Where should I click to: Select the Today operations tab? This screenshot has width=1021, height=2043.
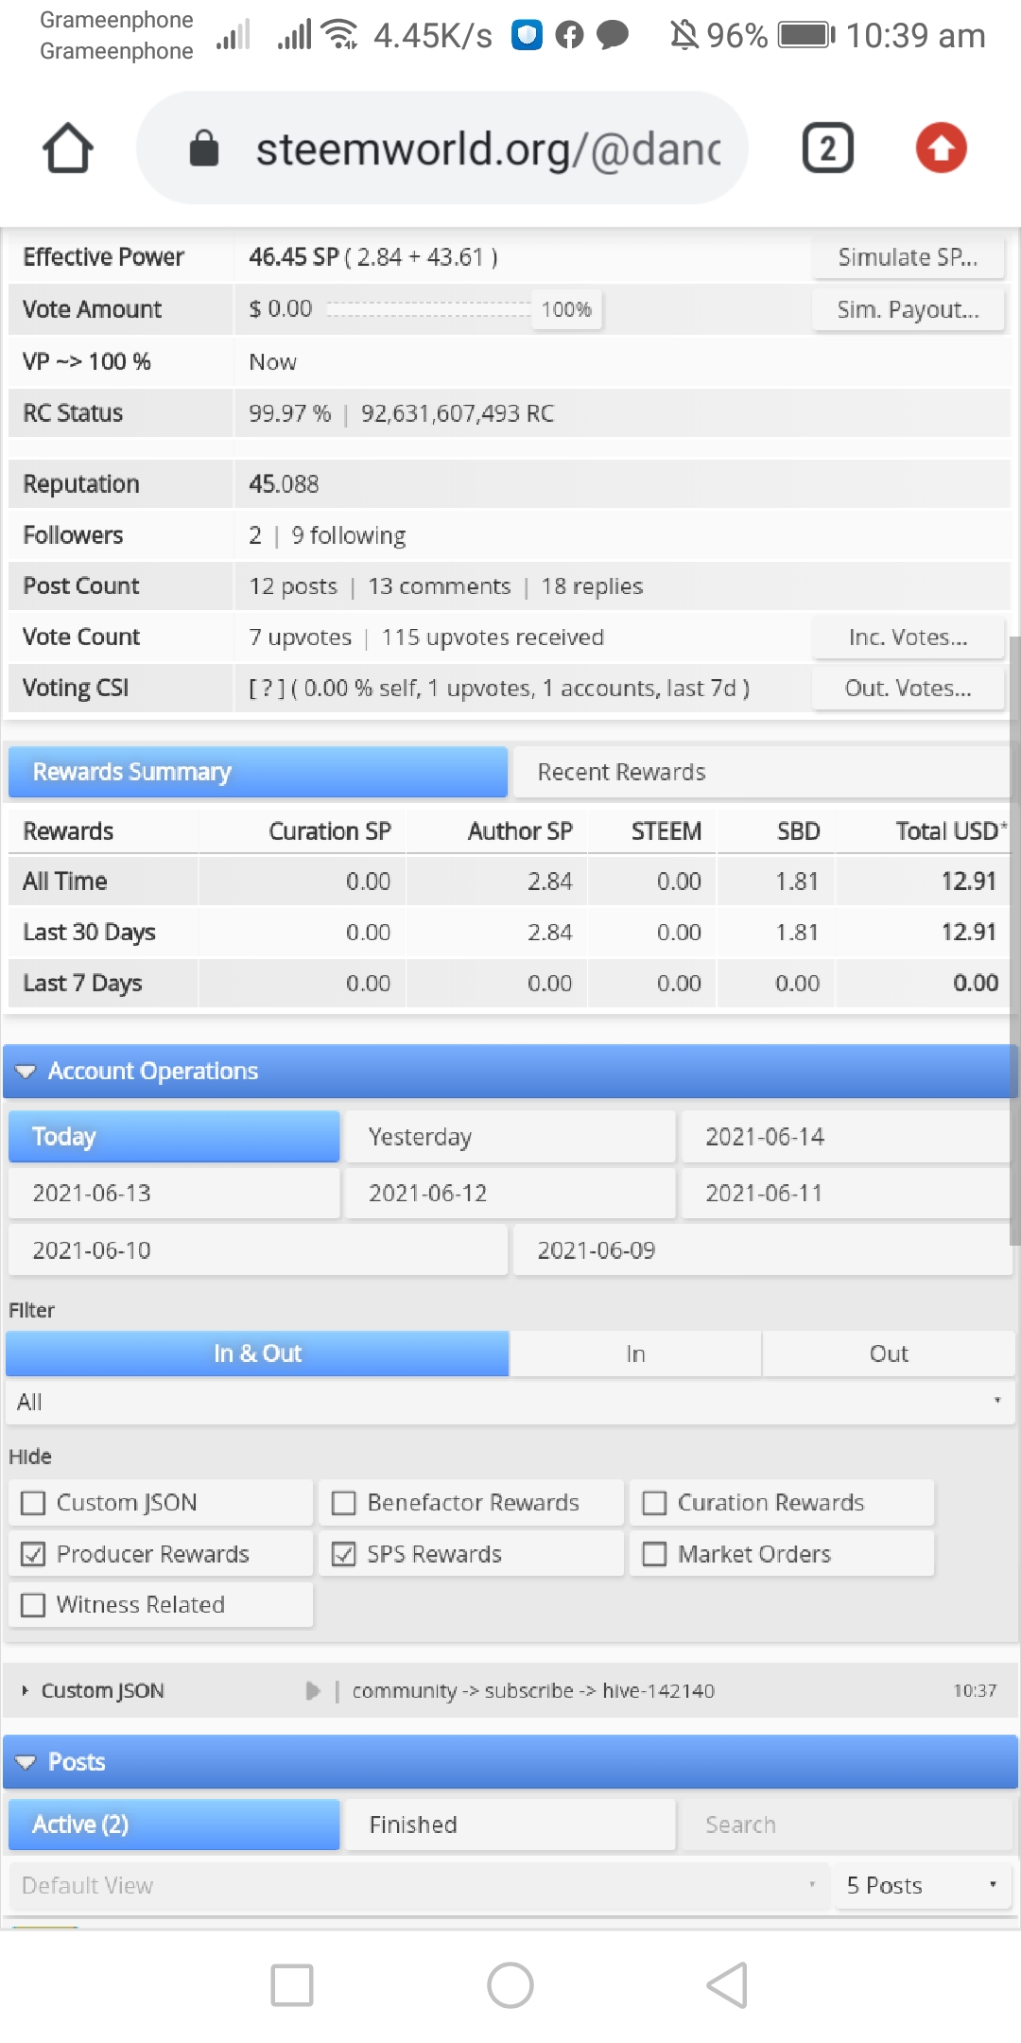(174, 1136)
